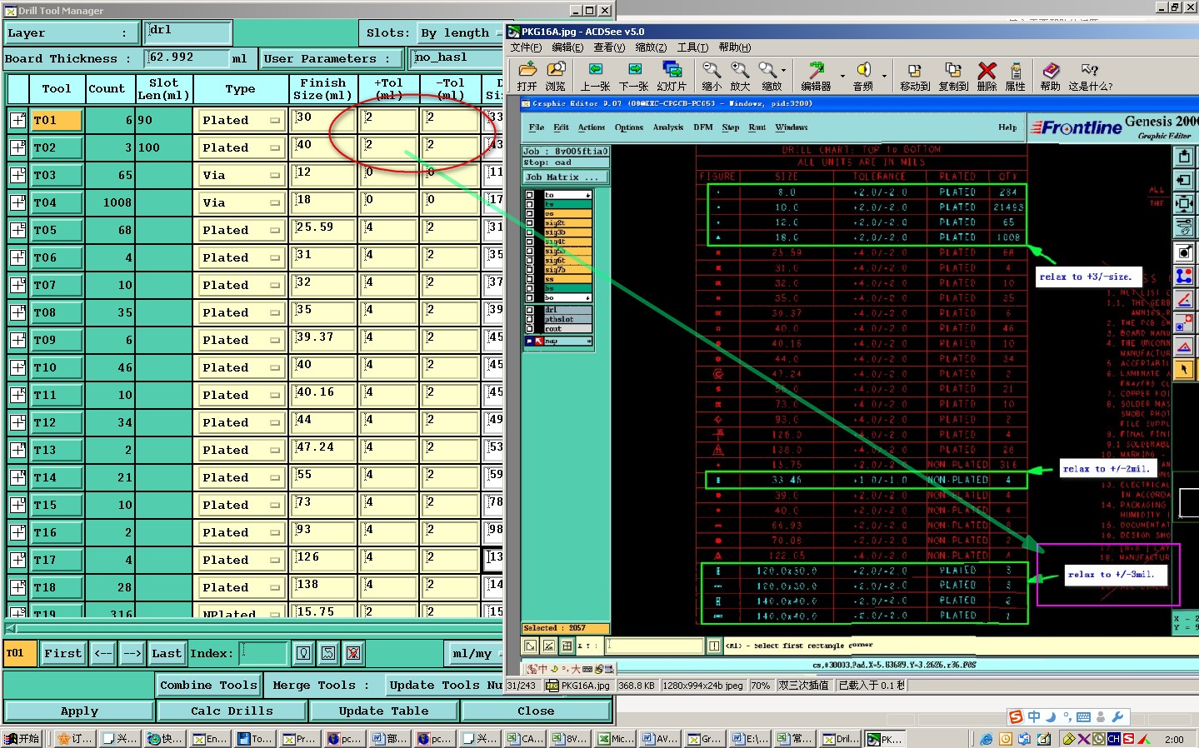The height and width of the screenshot is (748, 1199).
Task: Click the red X 删除 delete icon
Action: (987, 71)
